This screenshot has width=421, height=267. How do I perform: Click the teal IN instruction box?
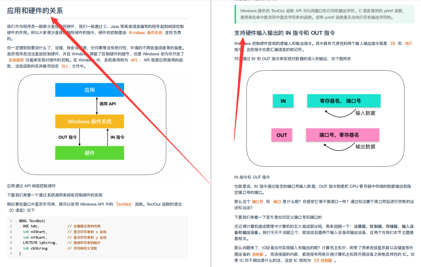click(283, 100)
